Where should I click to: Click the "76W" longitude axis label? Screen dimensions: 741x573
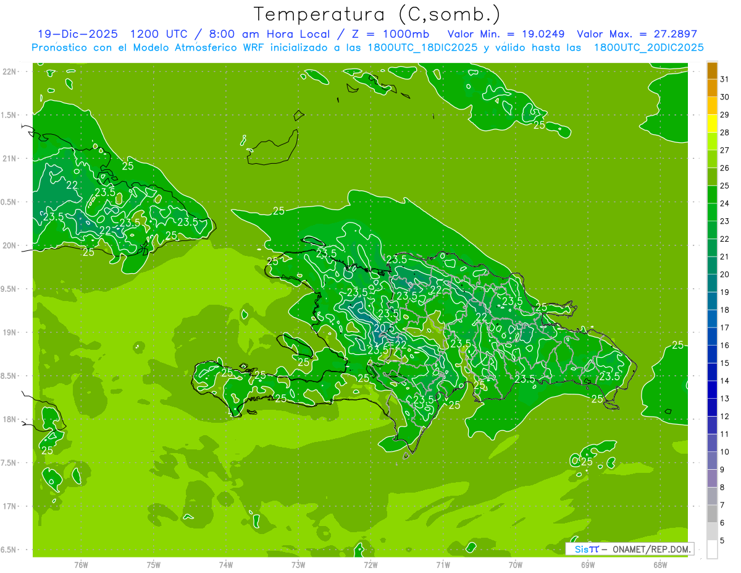click(81, 565)
